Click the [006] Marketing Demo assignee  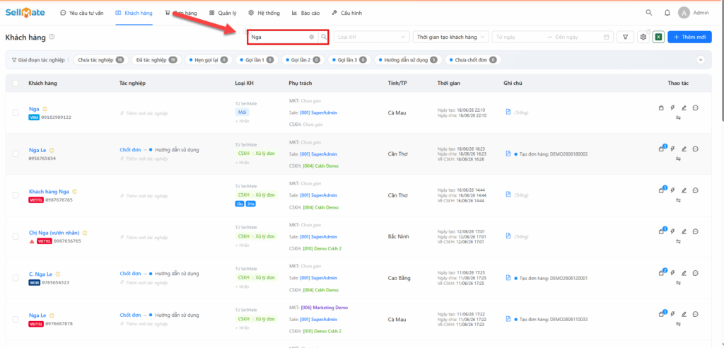(324, 308)
